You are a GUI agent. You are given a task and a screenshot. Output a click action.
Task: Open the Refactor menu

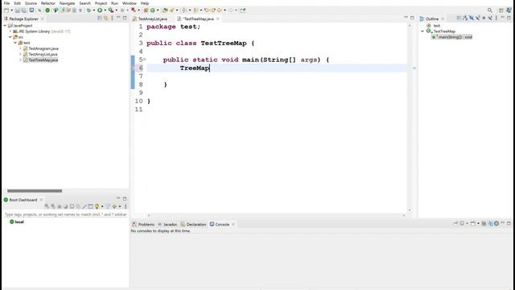tap(48, 3)
